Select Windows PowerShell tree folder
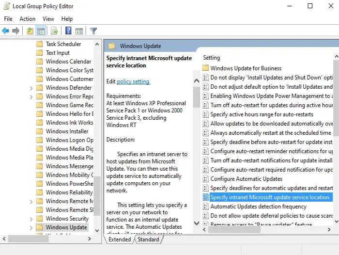Viewport: 339px width, 255px height. [69, 184]
